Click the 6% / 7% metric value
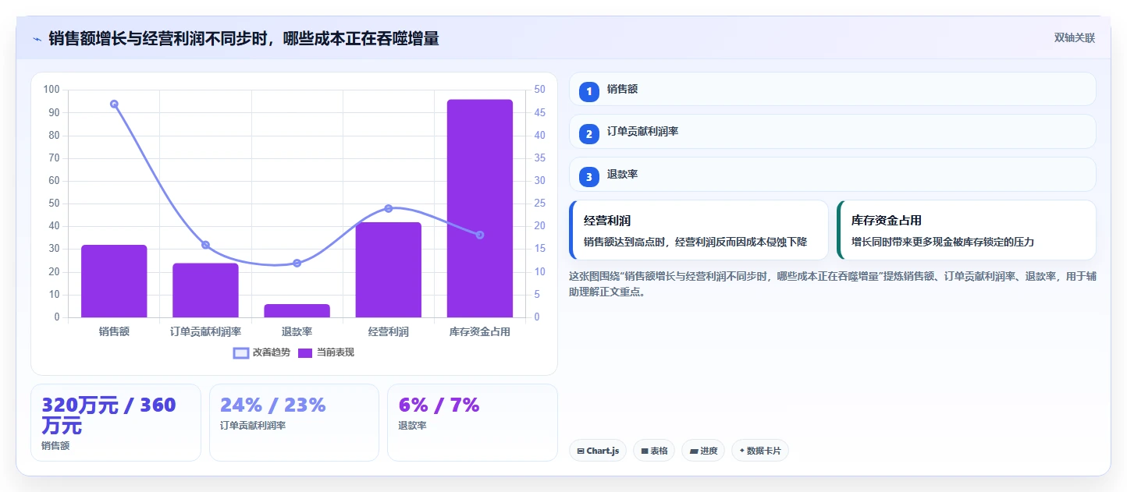1127x492 pixels. click(x=439, y=405)
